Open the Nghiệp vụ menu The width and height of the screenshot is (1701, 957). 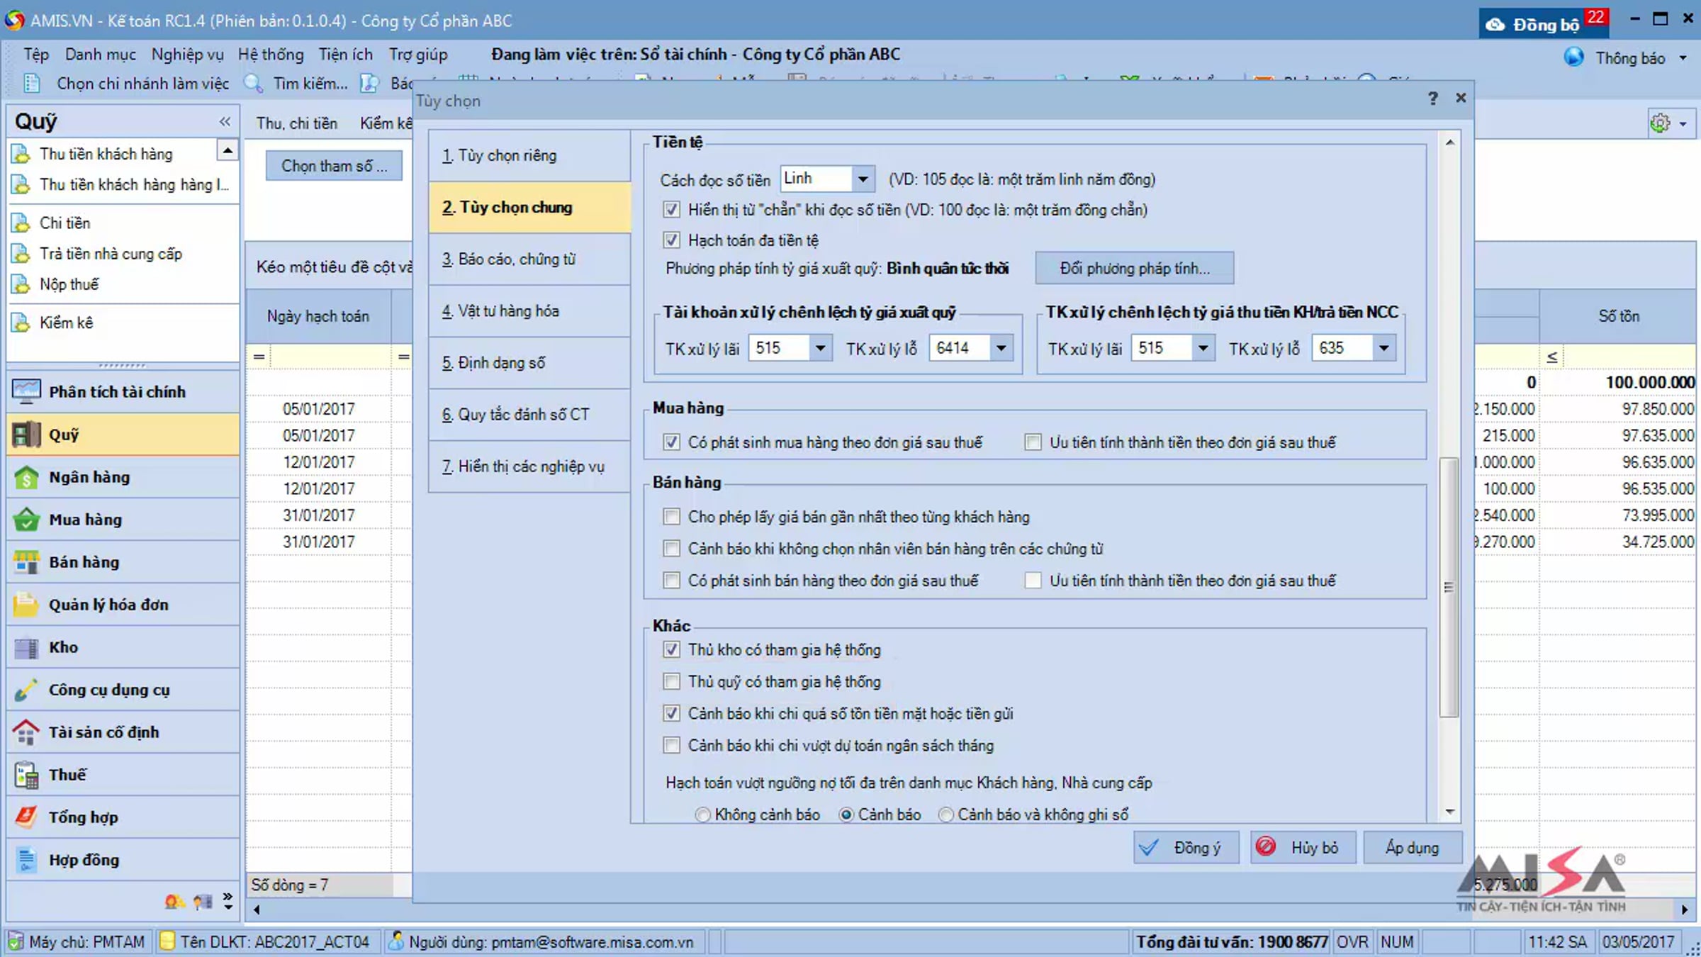(x=187, y=55)
